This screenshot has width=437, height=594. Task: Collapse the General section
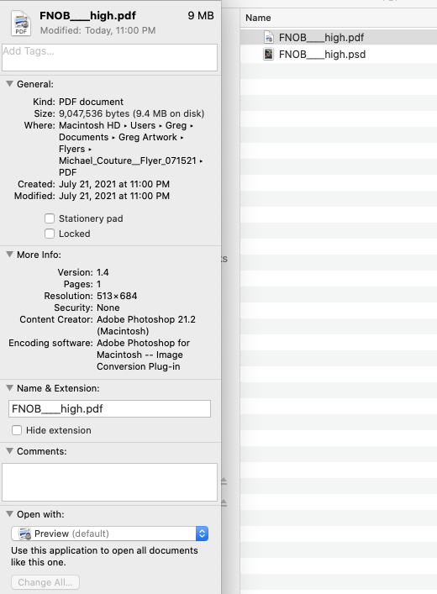click(x=9, y=84)
